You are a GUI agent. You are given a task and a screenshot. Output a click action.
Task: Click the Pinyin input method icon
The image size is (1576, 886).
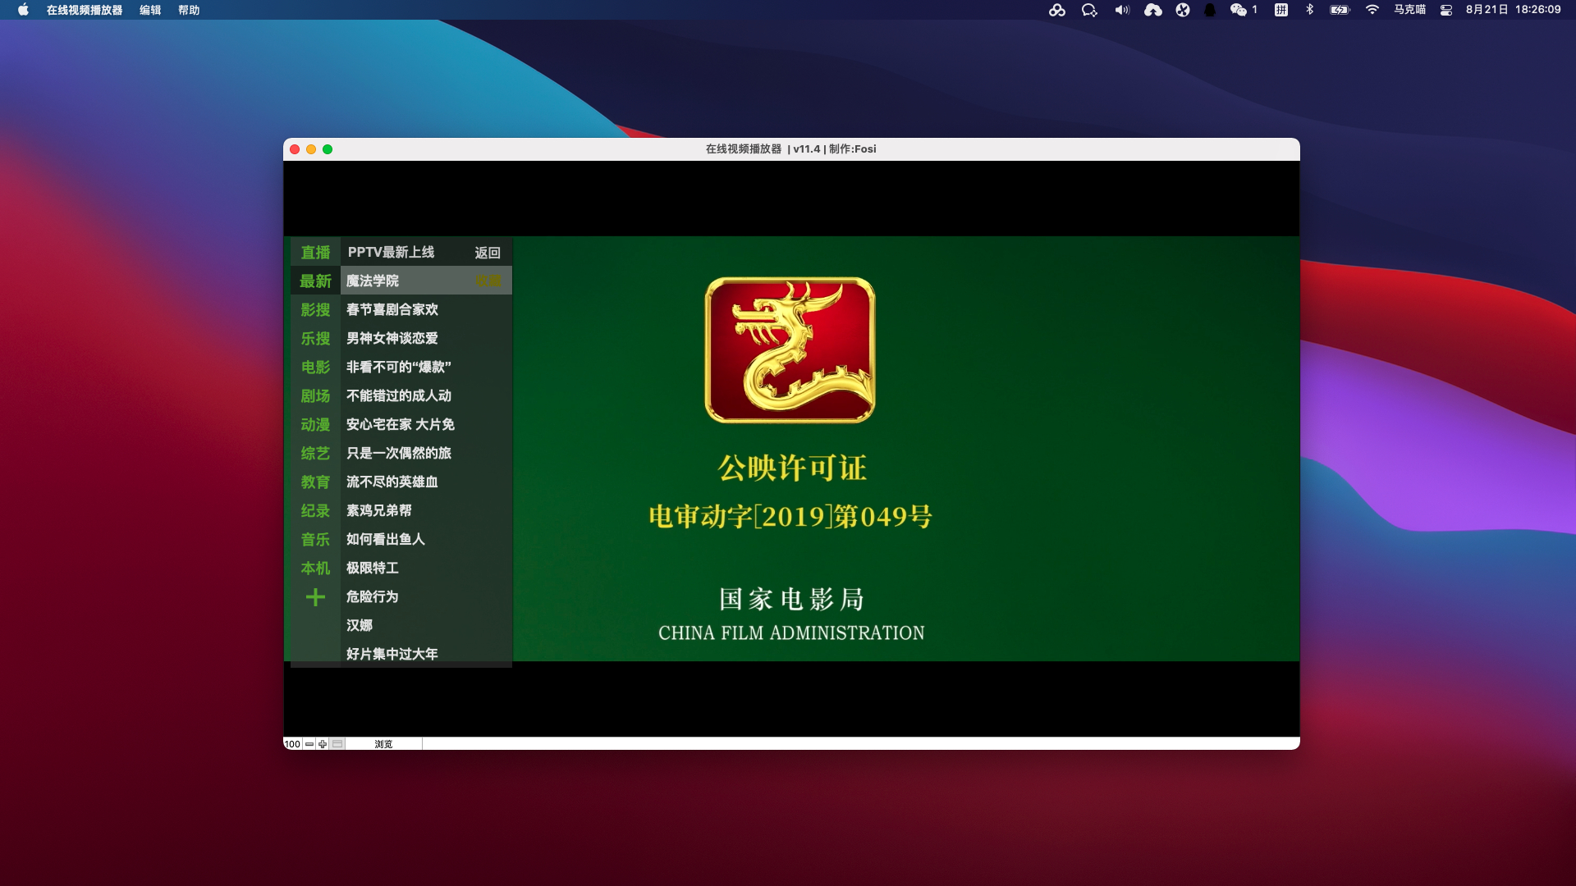[1280, 10]
